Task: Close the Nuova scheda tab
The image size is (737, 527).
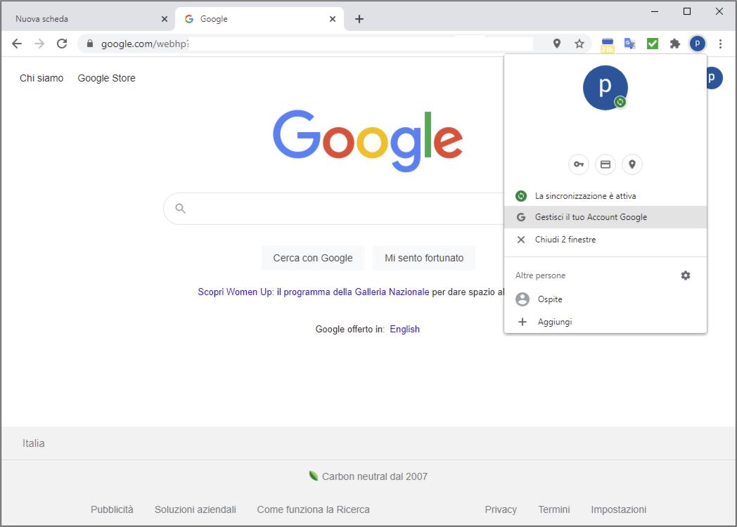Action: coord(165,19)
